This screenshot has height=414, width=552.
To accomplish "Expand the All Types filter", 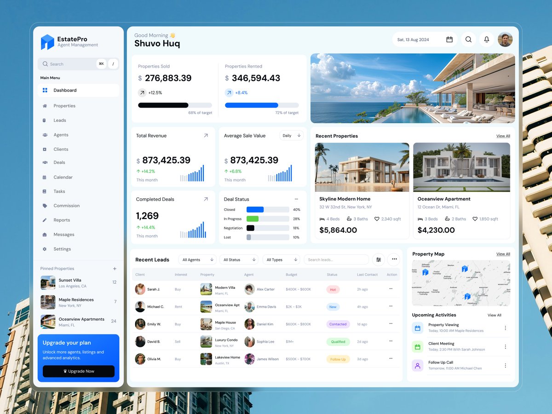I will pyautogui.click(x=282, y=259).
